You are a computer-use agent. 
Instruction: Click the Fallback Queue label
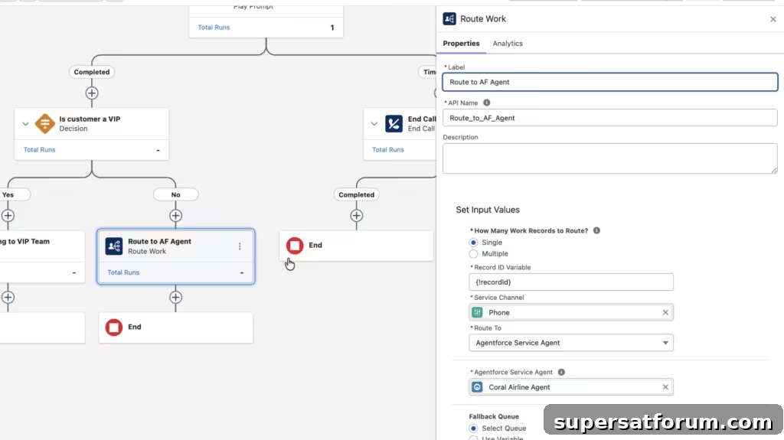coord(494,416)
